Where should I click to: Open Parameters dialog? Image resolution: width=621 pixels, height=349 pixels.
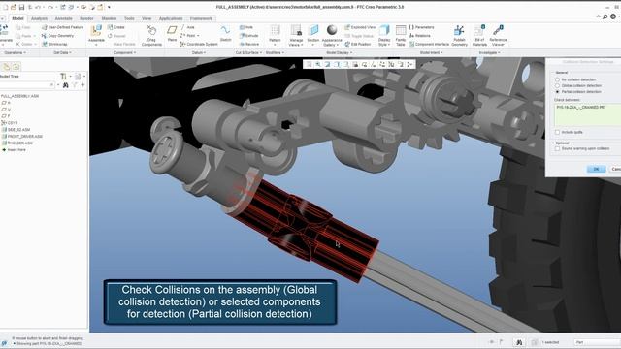point(421,27)
